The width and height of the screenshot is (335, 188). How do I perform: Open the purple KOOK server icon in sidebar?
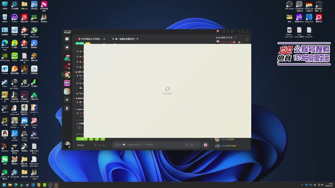click(67, 83)
